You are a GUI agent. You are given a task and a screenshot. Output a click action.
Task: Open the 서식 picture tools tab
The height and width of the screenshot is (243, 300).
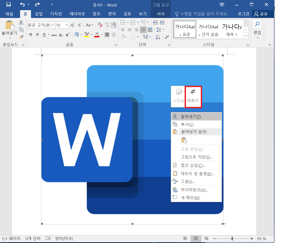[160, 14]
